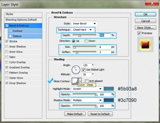The width and height of the screenshot is (160, 123).
Task: Open the Shadow Mode Multiply dropdown
Action: [x=87, y=100]
